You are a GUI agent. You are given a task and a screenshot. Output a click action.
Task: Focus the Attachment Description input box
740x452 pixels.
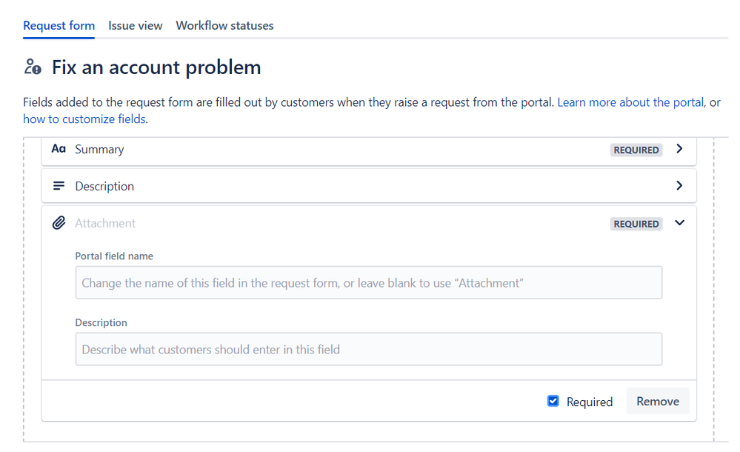pos(369,350)
